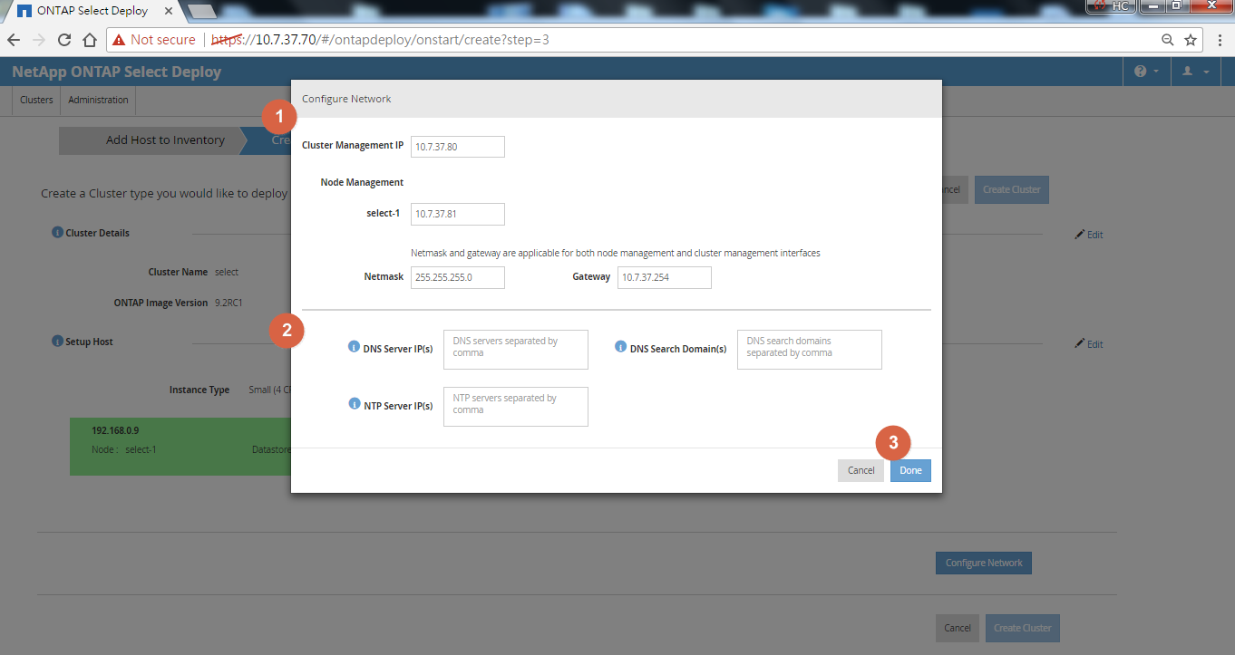This screenshot has width=1235, height=655.
Task: Open Chrome three-dot menu
Action: click(1220, 40)
